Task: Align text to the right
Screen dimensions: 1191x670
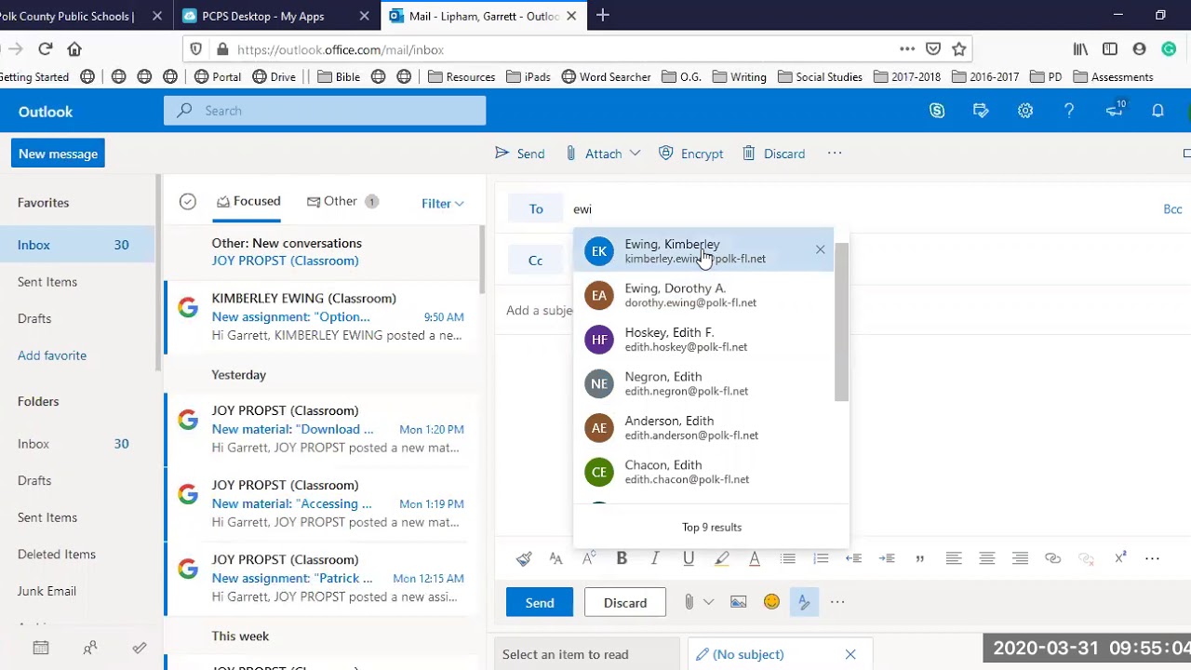Action: pyautogui.click(x=1021, y=558)
